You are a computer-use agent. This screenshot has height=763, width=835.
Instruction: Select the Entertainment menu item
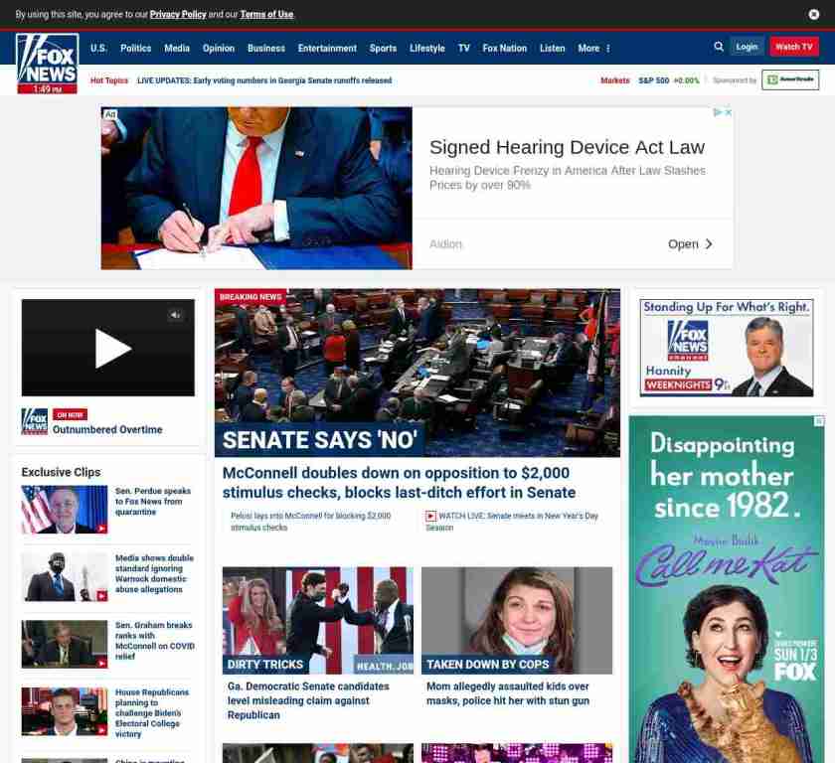[x=327, y=48]
